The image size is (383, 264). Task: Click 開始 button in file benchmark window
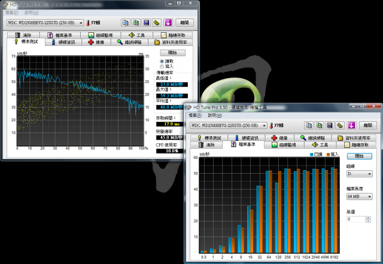click(359, 156)
